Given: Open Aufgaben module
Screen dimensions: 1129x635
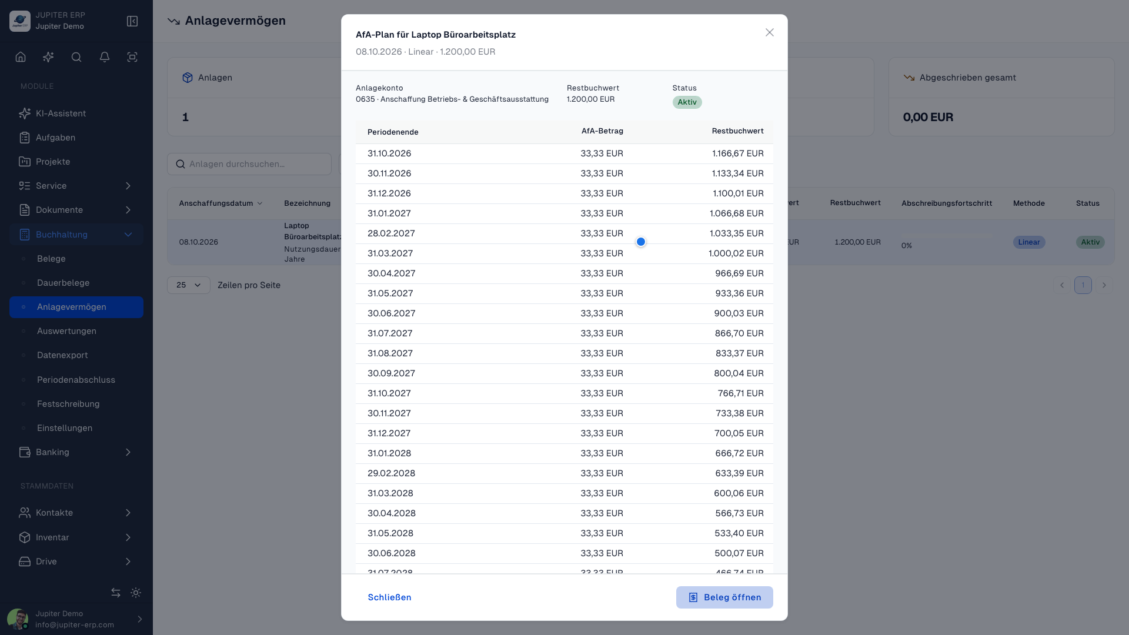Looking at the screenshot, I should (76, 138).
